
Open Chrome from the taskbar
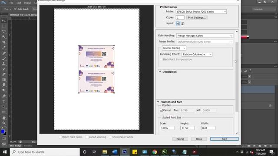point(155,152)
